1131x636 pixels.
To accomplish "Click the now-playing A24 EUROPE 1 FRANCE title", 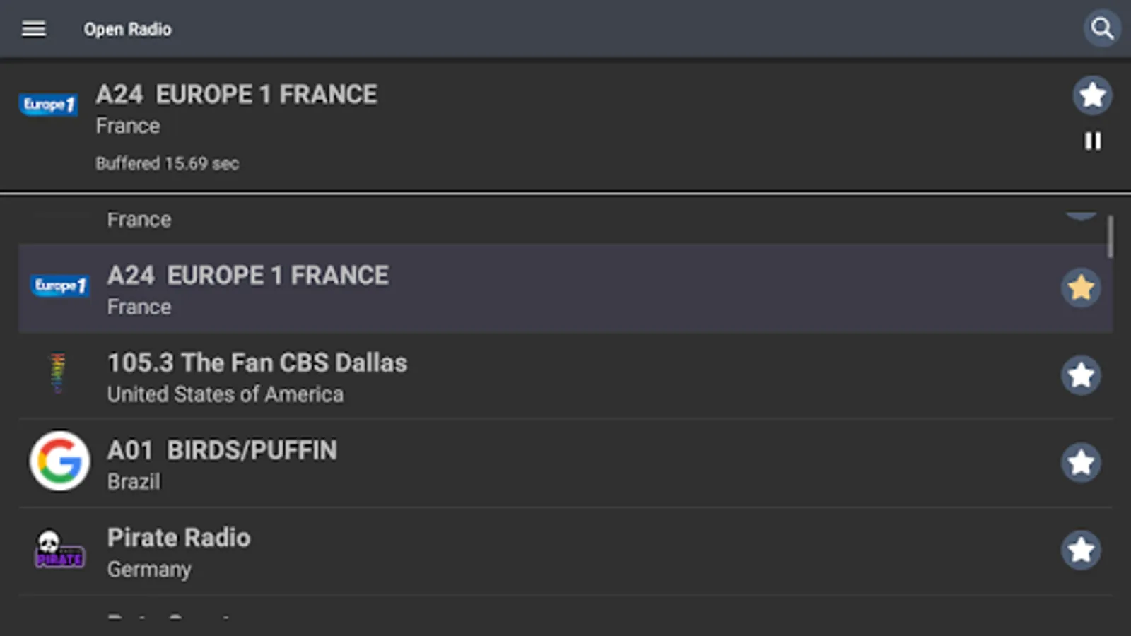I will tap(236, 95).
